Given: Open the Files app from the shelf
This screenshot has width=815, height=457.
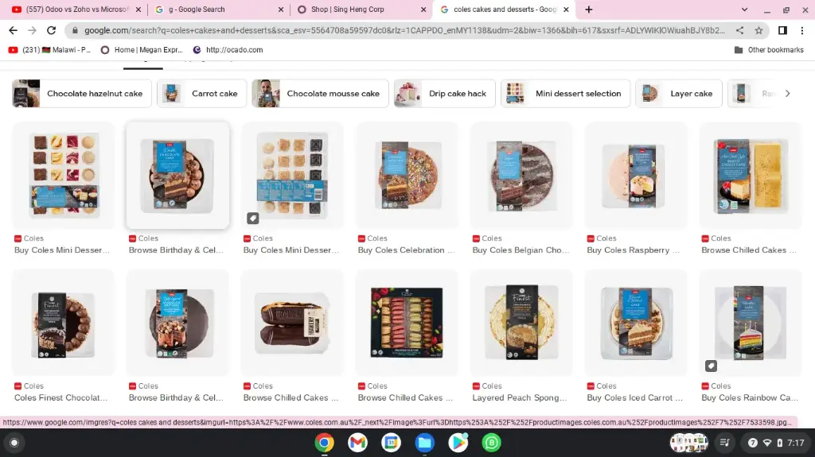Looking at the screenshot, I should (425, 443).
